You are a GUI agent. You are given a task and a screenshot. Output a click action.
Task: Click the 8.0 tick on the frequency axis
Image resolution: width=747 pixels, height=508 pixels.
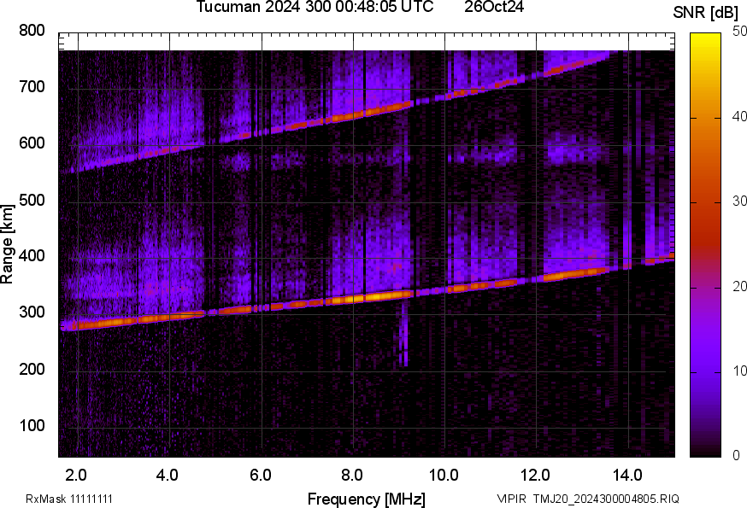click(353, 475)
